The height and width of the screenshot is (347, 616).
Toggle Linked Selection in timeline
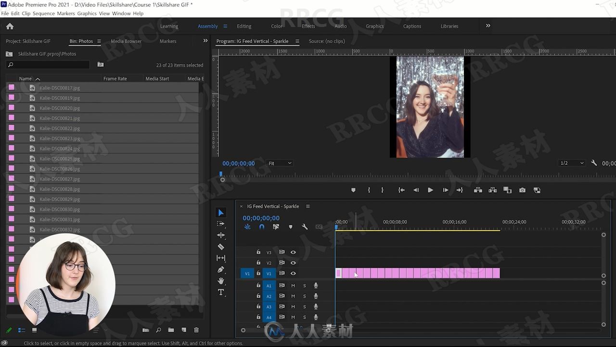coord(276,227)
